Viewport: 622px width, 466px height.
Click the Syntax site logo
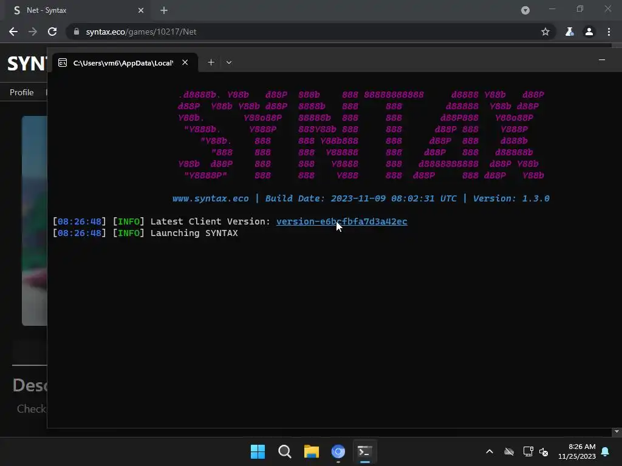coord(27,63)
